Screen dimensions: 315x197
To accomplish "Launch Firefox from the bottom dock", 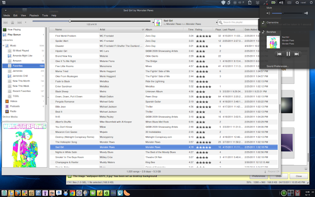I will click(18, 193).
